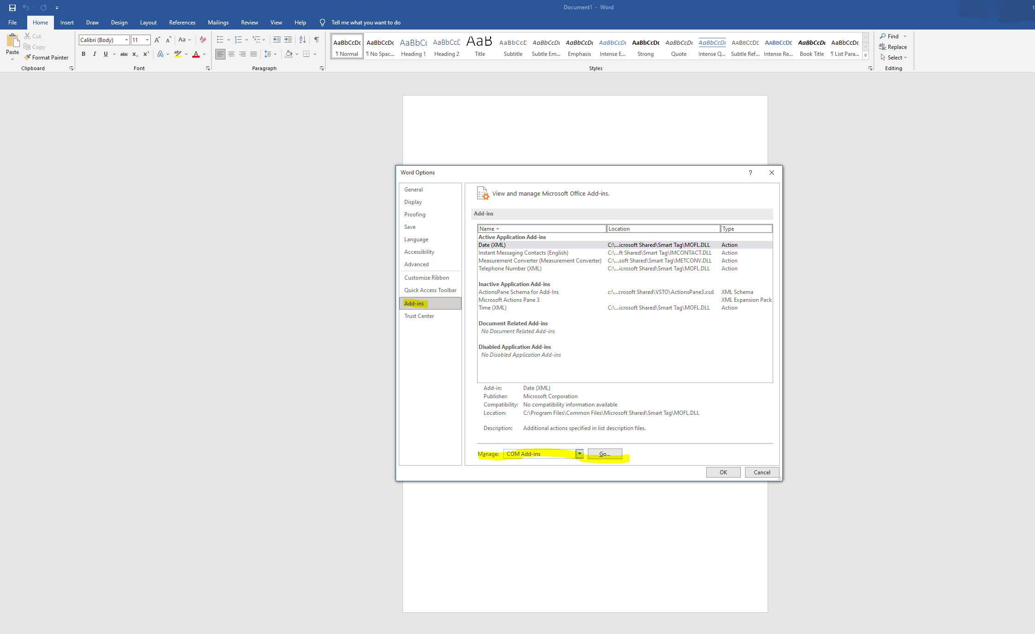This screenshot has height=634, width=1035.
Task: Select Trust Center in left panel
Action: [419, 316]
